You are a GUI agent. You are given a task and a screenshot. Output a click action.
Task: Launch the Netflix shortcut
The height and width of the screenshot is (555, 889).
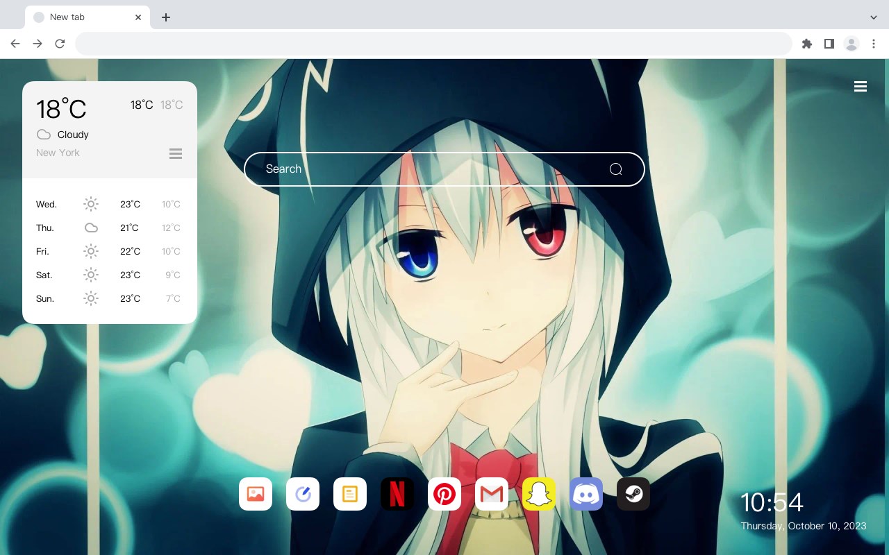pos(397,494)
